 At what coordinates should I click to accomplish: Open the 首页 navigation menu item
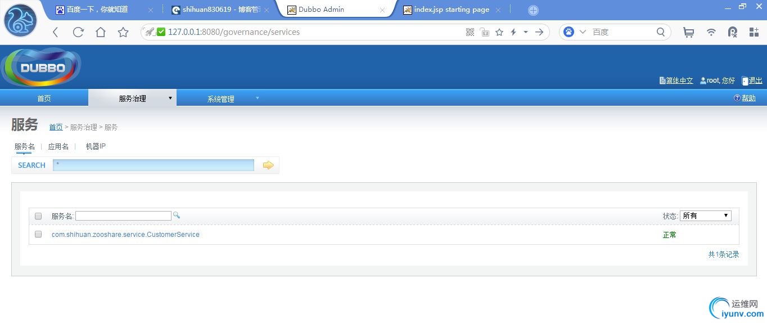(x=44, y=98)
